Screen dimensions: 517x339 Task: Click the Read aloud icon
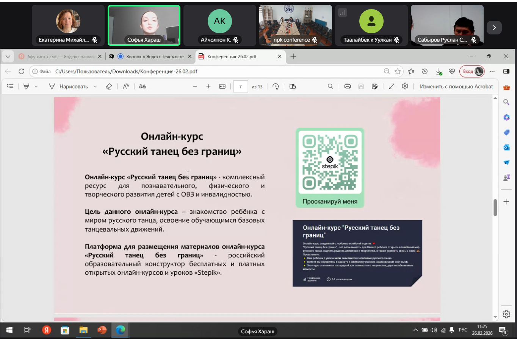click(x=126, y=86)
